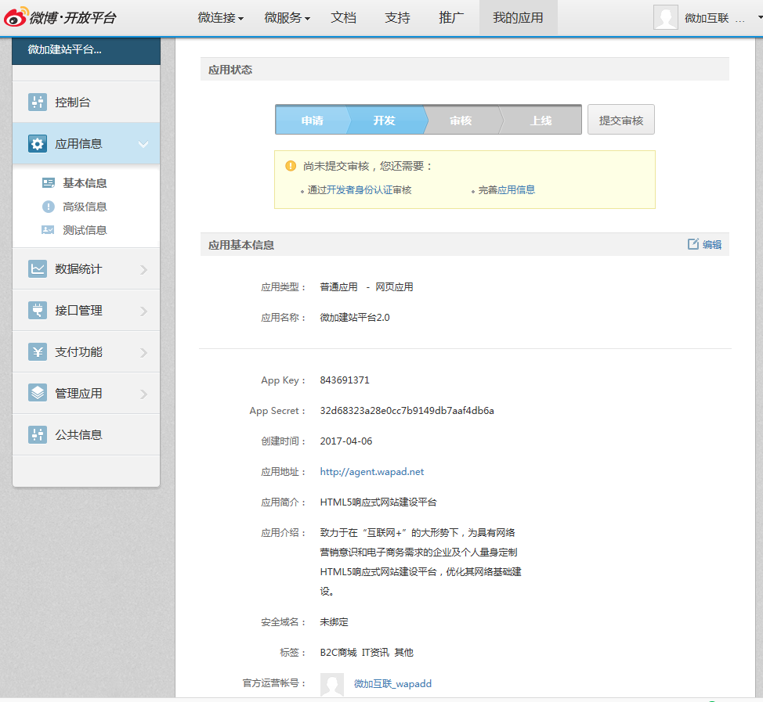This screenshot has height=702, width=763.
Task: Click the 应用信息 gear icon
Action: (38, 144)
